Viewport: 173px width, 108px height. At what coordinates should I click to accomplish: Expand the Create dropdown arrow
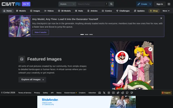point(150,4)
